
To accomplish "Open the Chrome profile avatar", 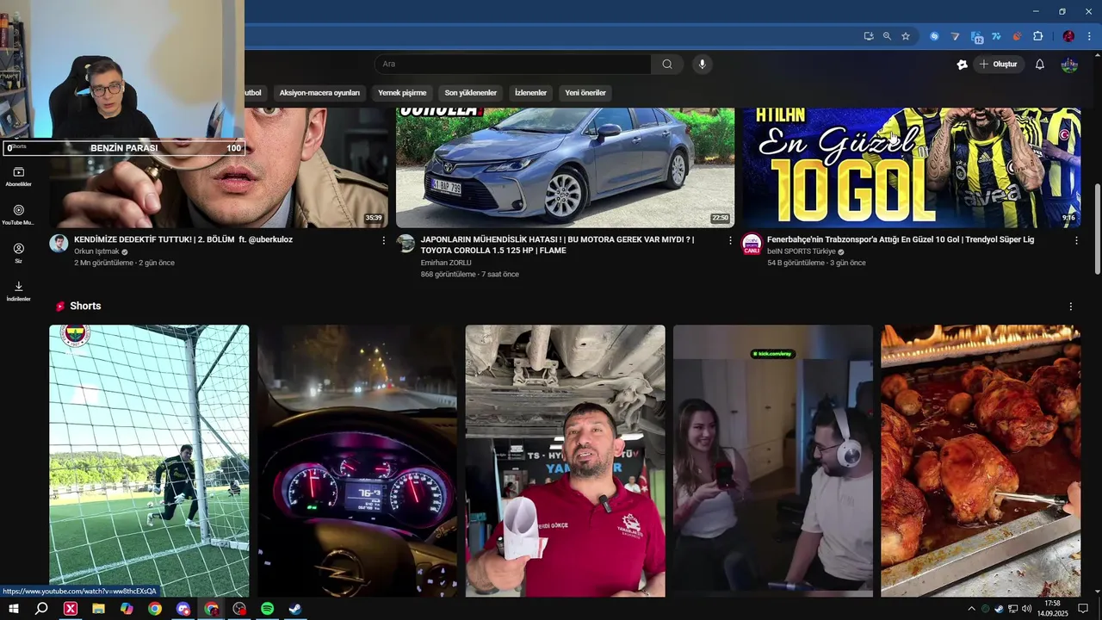I will [1068, 36].
